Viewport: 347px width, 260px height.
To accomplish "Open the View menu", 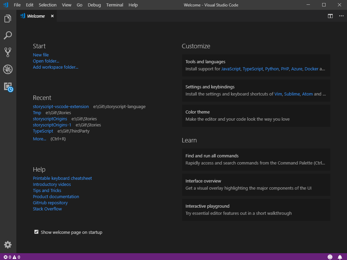I will [67, 5].
